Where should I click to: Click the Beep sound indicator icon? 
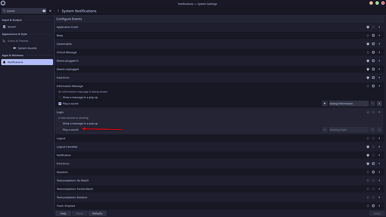(374, 35)
